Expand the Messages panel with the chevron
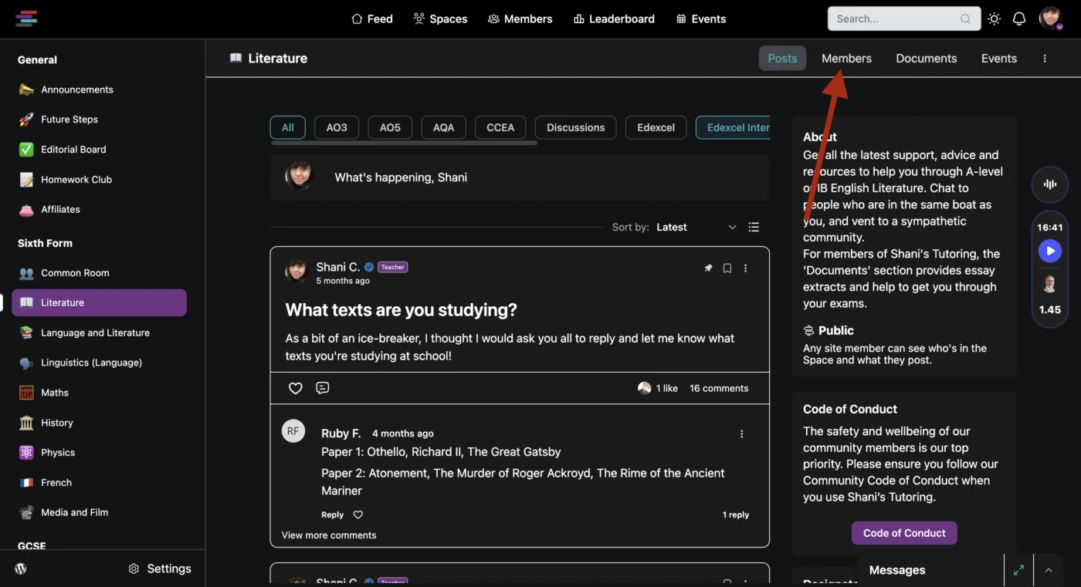 (1049, 571)
